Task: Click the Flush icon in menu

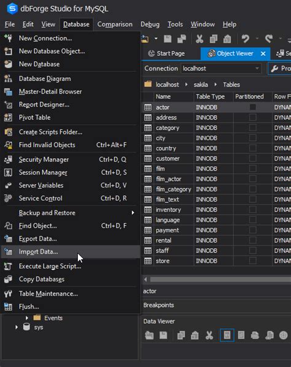Action: 8,306
